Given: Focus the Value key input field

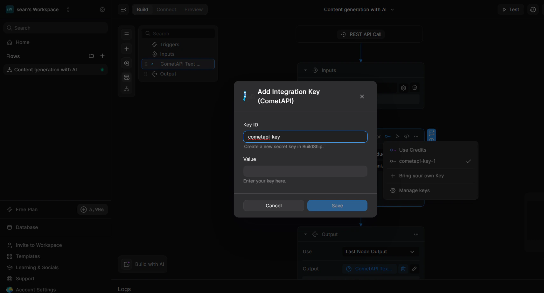Looking at the screenshot, I should tap(305, 171).
